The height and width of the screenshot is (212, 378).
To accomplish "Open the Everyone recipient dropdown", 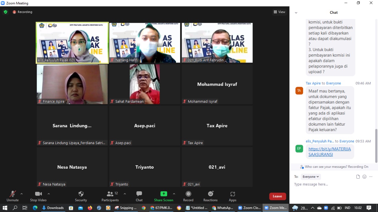I will [x=311, y=177].
